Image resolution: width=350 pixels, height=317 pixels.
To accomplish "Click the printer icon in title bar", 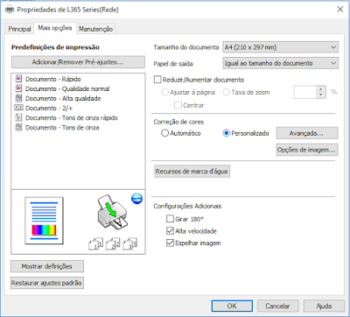I will click(10, 10).
